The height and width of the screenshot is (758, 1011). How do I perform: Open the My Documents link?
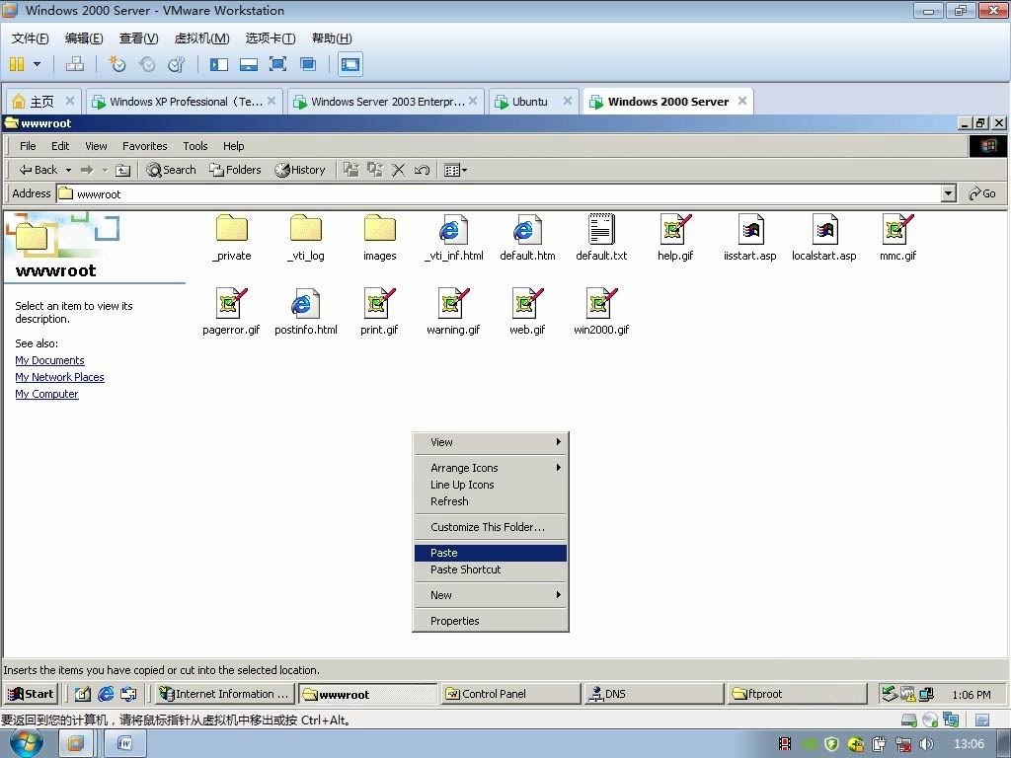tap(49, 360)
